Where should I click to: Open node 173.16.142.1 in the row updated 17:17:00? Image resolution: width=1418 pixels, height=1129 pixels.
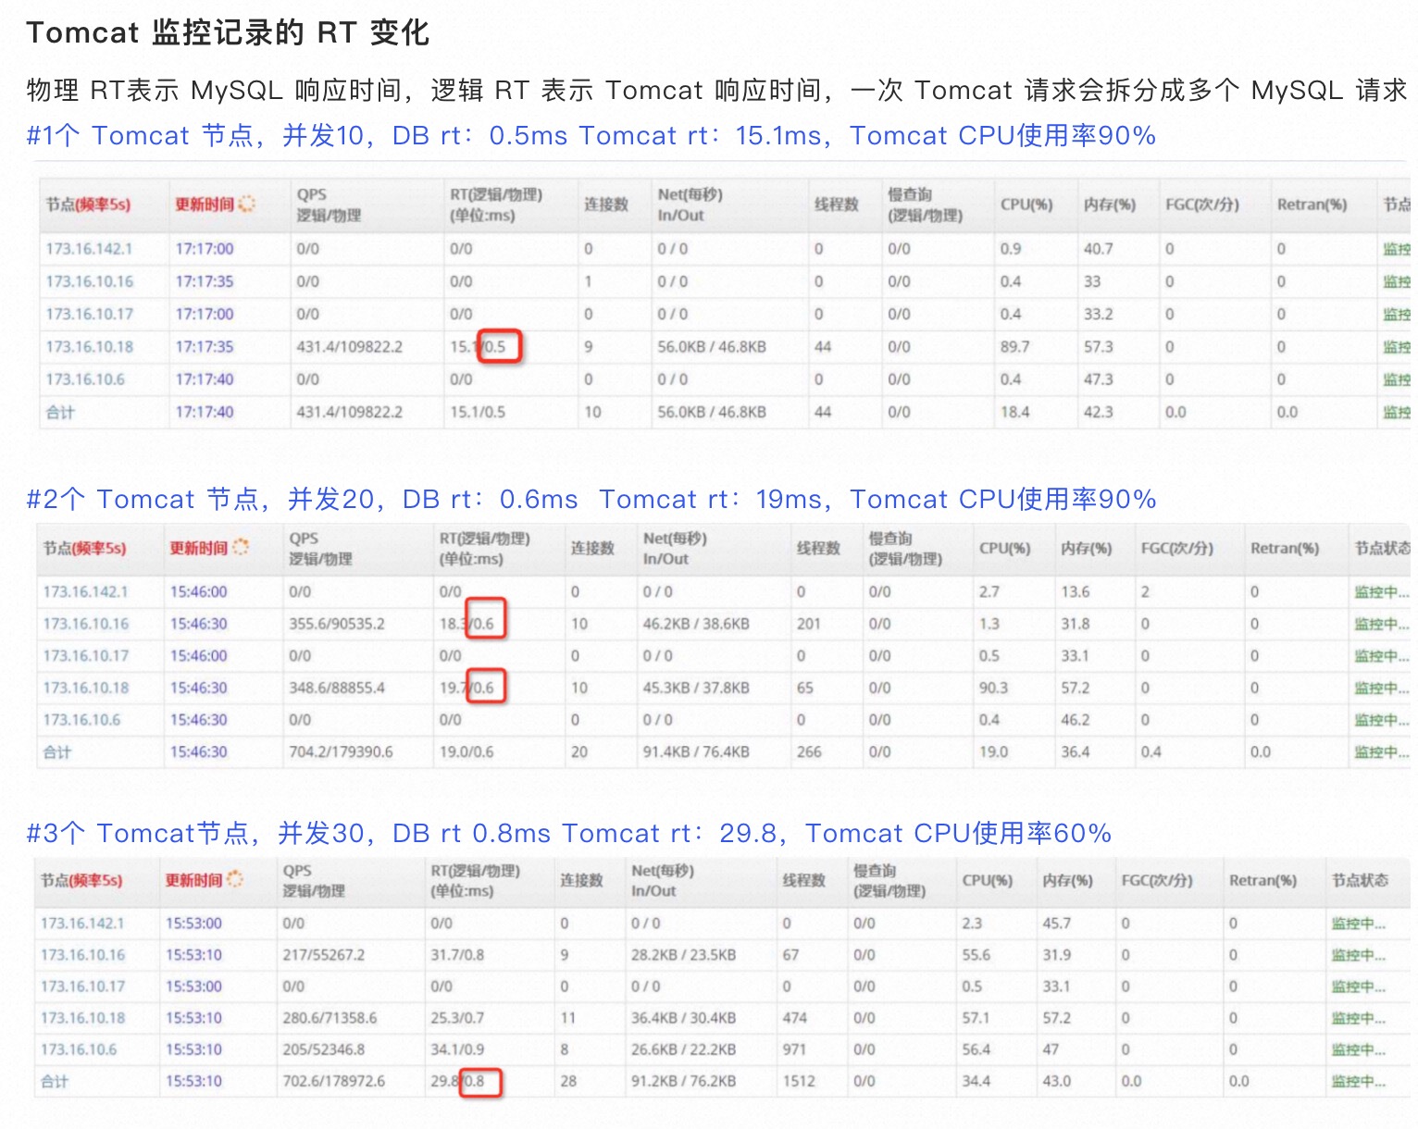pos(89,249)
